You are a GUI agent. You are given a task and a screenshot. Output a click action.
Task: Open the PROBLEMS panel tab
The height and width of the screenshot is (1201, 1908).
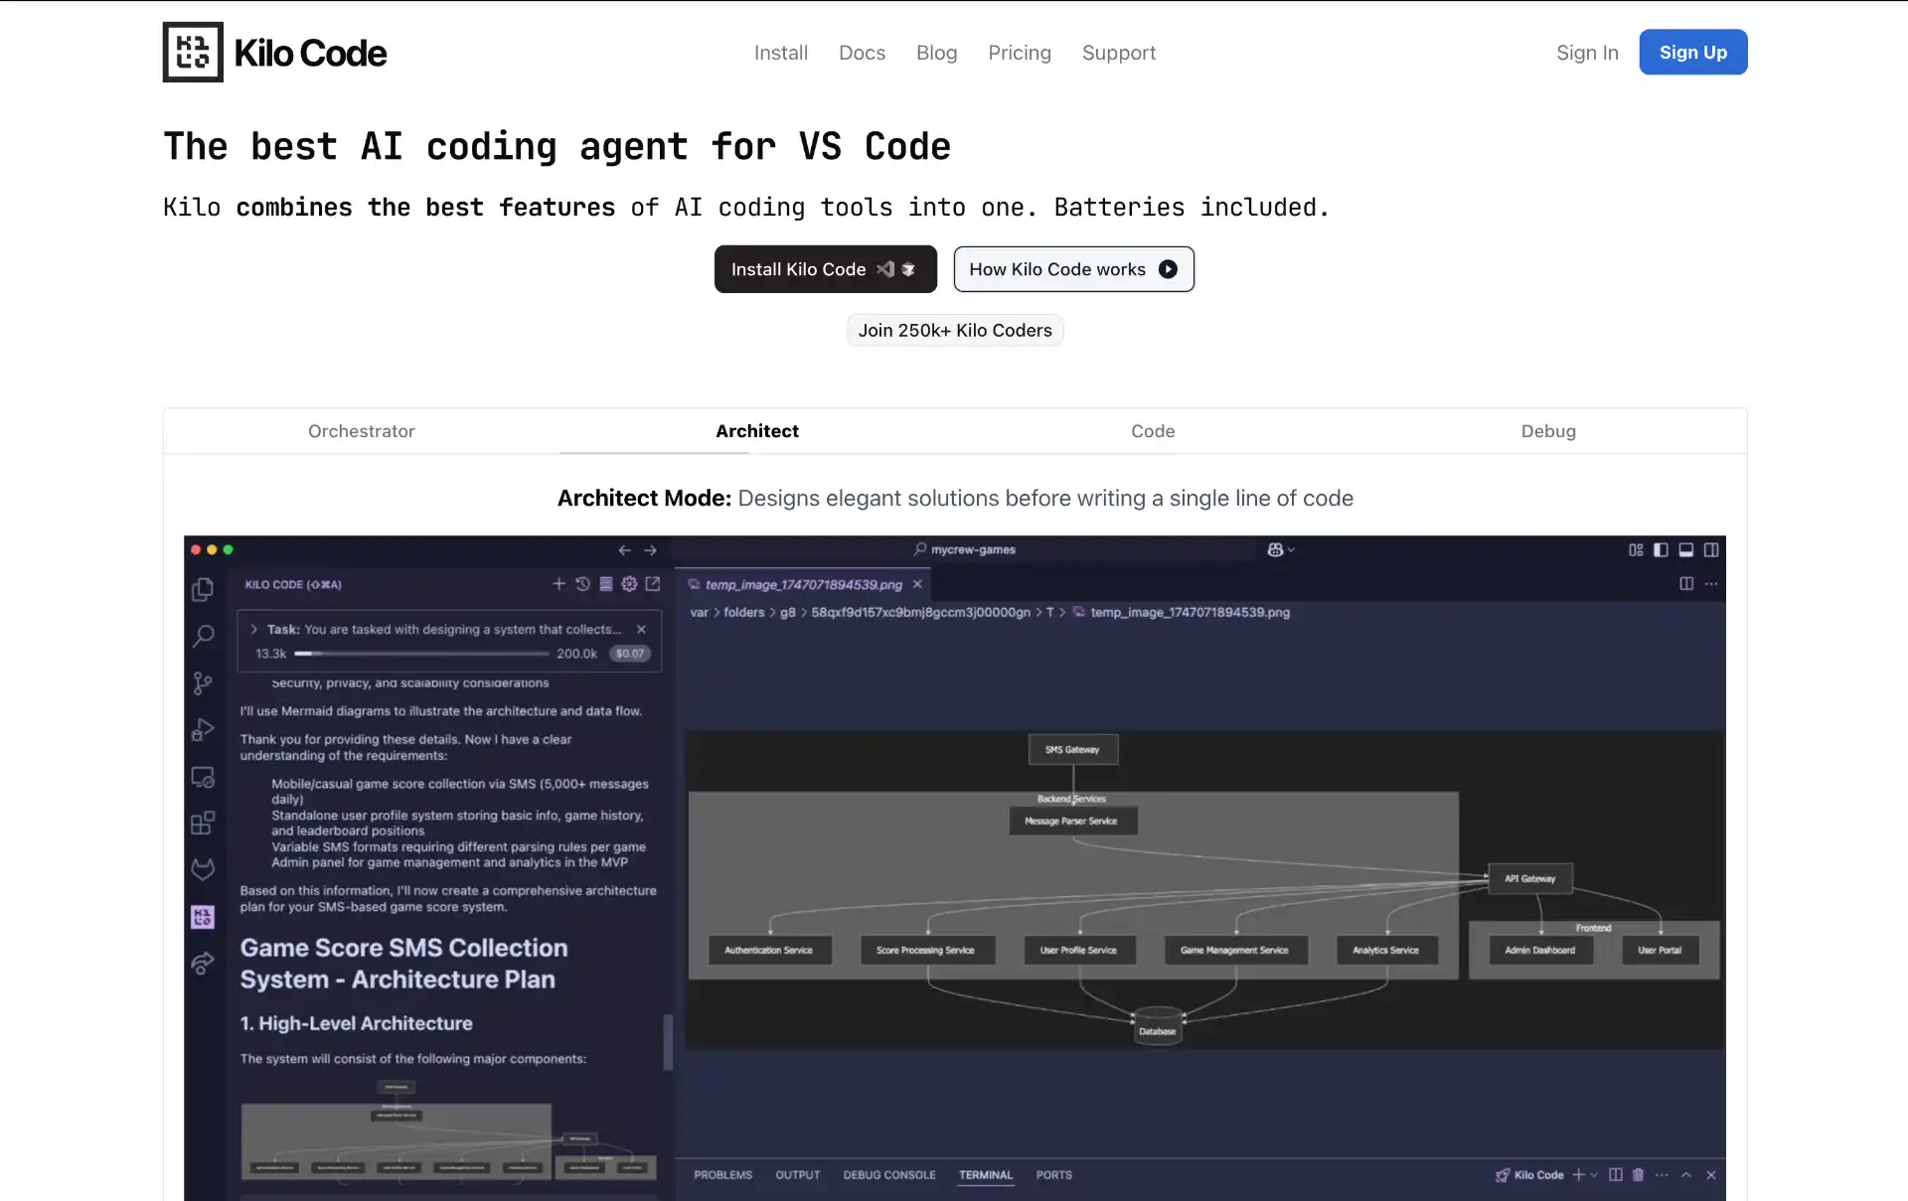coord(722,1175)
